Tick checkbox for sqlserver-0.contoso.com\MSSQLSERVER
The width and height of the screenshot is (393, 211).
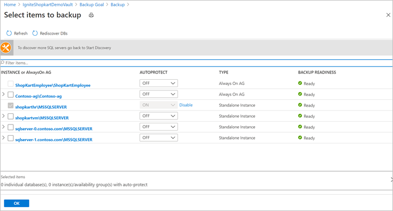[11, 127]
